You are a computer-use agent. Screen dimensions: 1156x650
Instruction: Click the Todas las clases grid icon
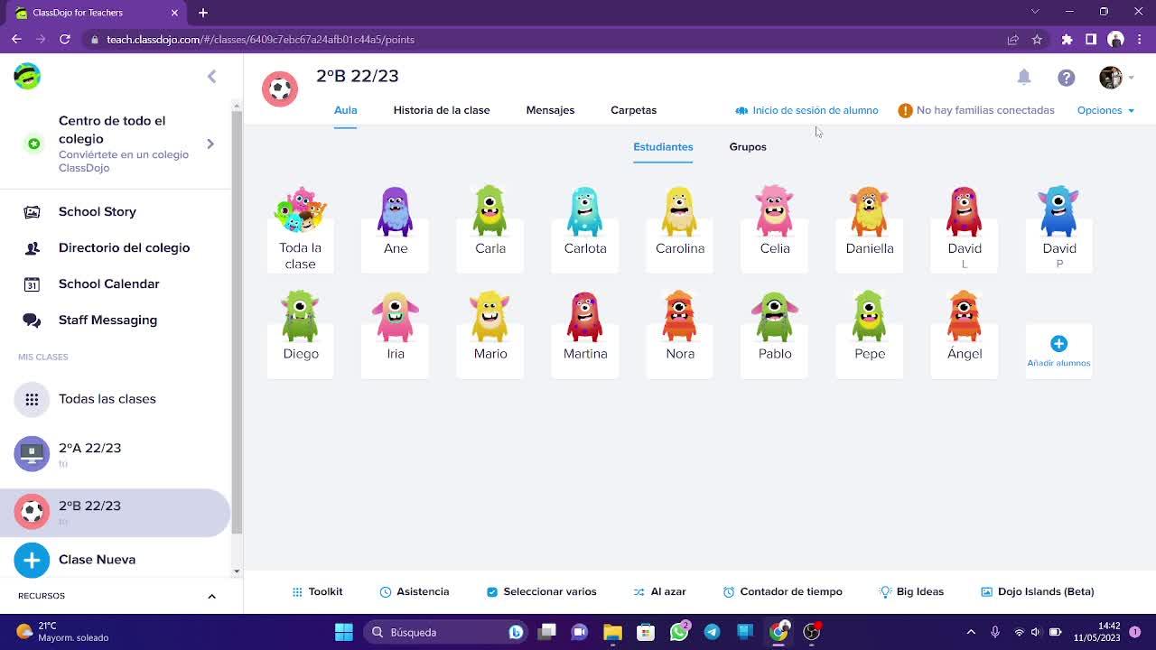(x=32, y=399)
